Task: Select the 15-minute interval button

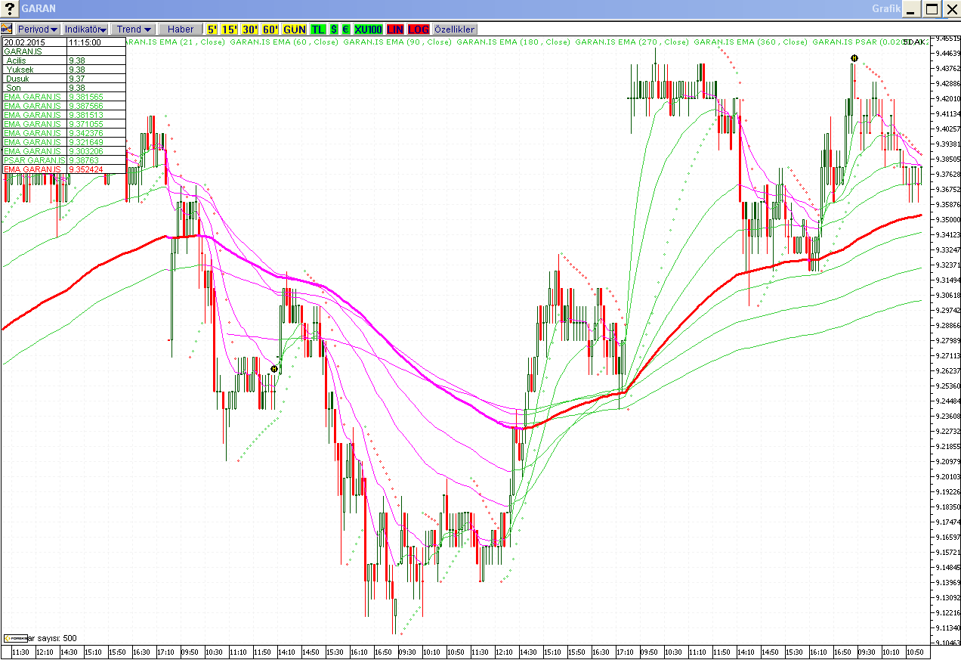Action: point(230,29)
